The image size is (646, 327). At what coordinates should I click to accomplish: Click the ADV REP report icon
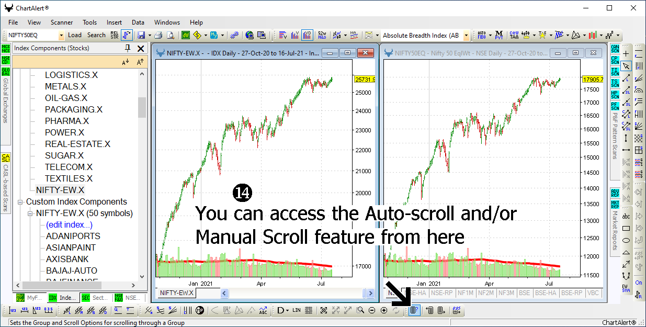(x=615, y=192)
